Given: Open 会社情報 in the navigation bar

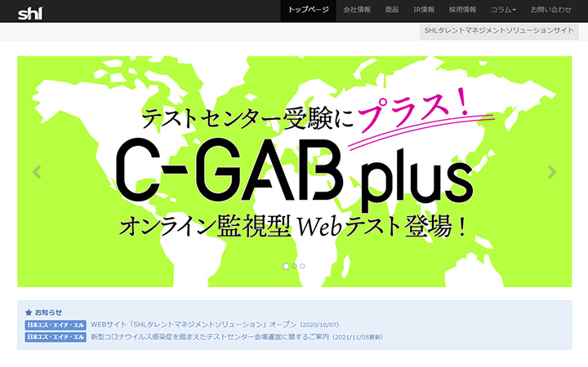Looking at the screenshot, I should pos(357,10).
